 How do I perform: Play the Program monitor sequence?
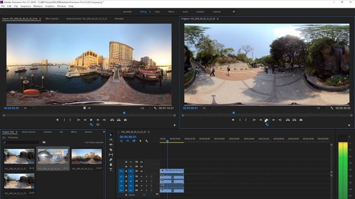(x=267, y=120)
